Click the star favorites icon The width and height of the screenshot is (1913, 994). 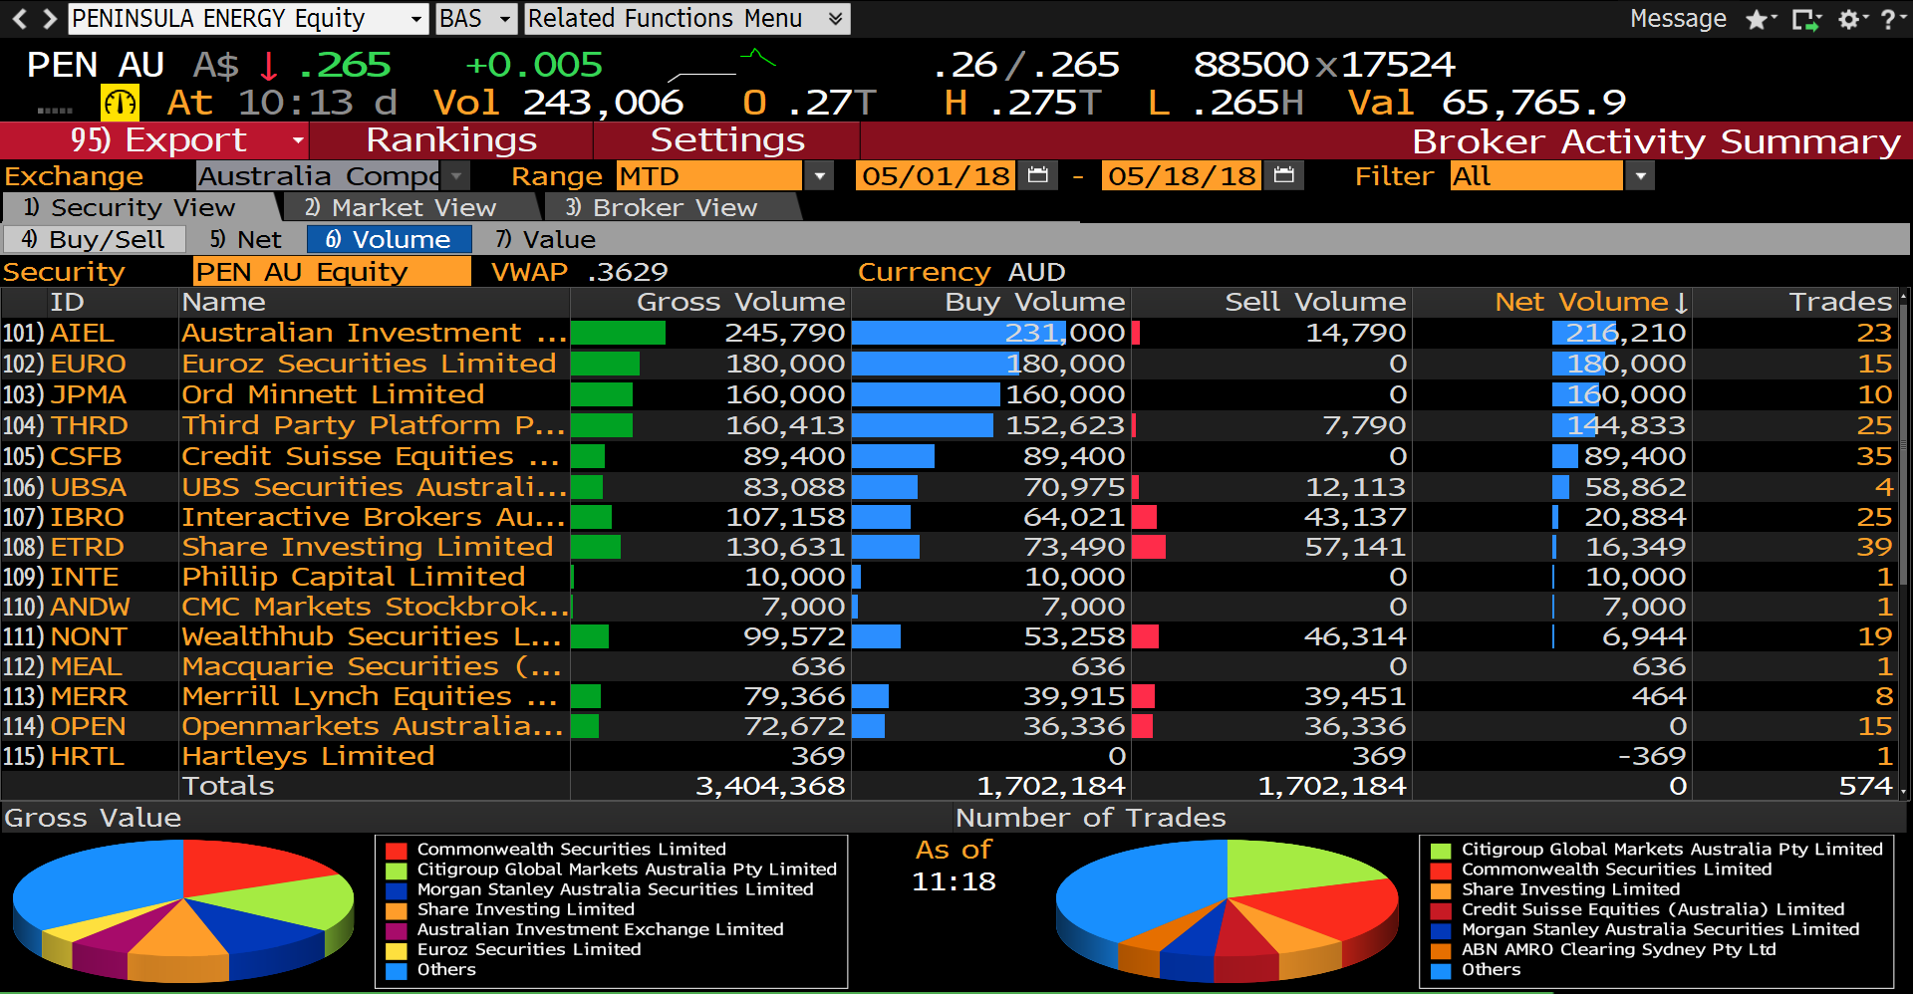point(1757,20)
